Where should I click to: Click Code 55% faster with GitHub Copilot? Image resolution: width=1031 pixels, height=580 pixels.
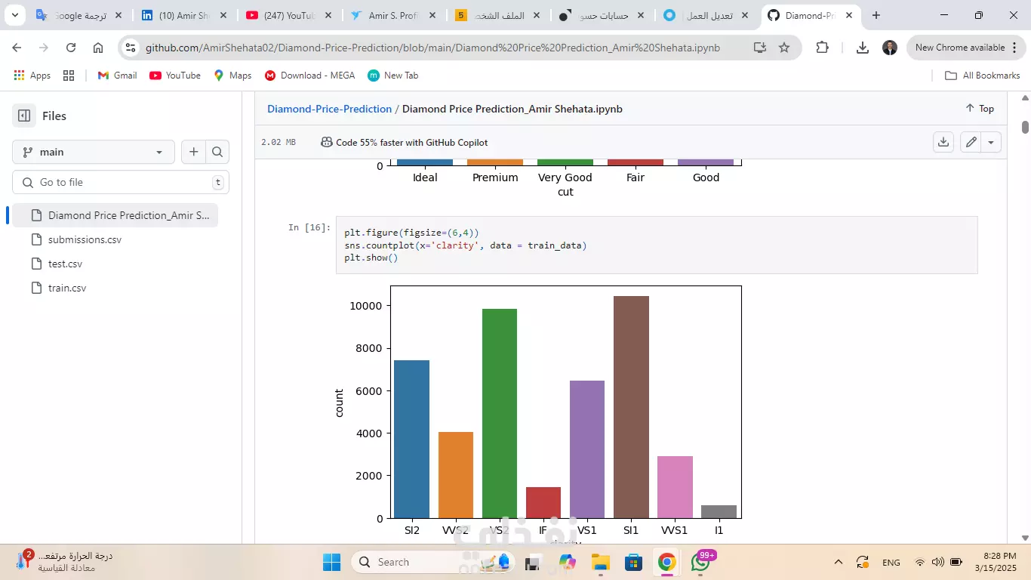pyautogui.click(x=404, y=142)
